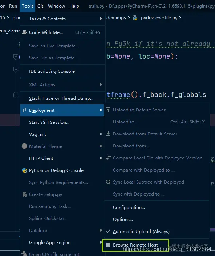Image resolution: width=215 pixels, height=256 pixels.
Task: Select the Deployment menu entry
Action: tap(62, 110)
